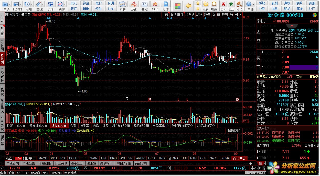Click the four-color window layout icon
The width and height of the screenshot is (320, 176).
pyautogui.click(x=178, y=5)
